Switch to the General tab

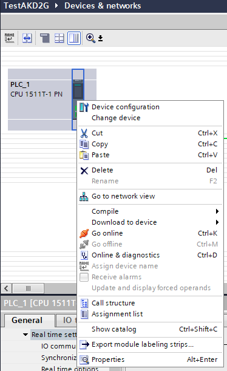coord(27,320)
